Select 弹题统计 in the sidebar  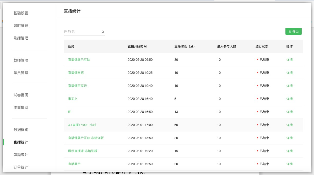tap(21, 155)
